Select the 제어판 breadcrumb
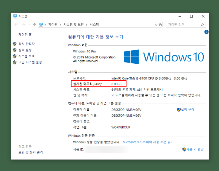 (x=53, y=25)
